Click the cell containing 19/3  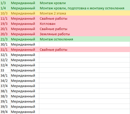pos(5,23)
